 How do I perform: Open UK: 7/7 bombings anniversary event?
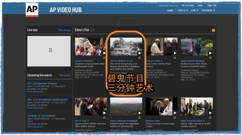(47, 99)
